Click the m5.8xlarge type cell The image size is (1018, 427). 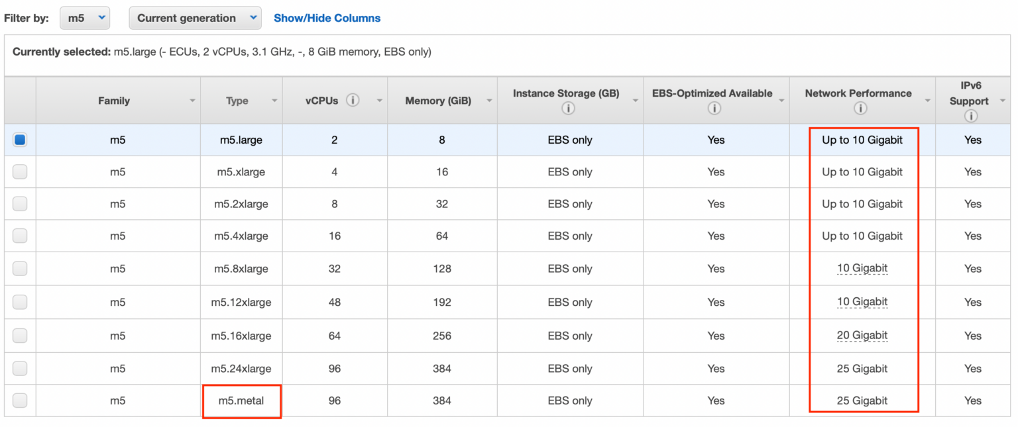(241, 269)
